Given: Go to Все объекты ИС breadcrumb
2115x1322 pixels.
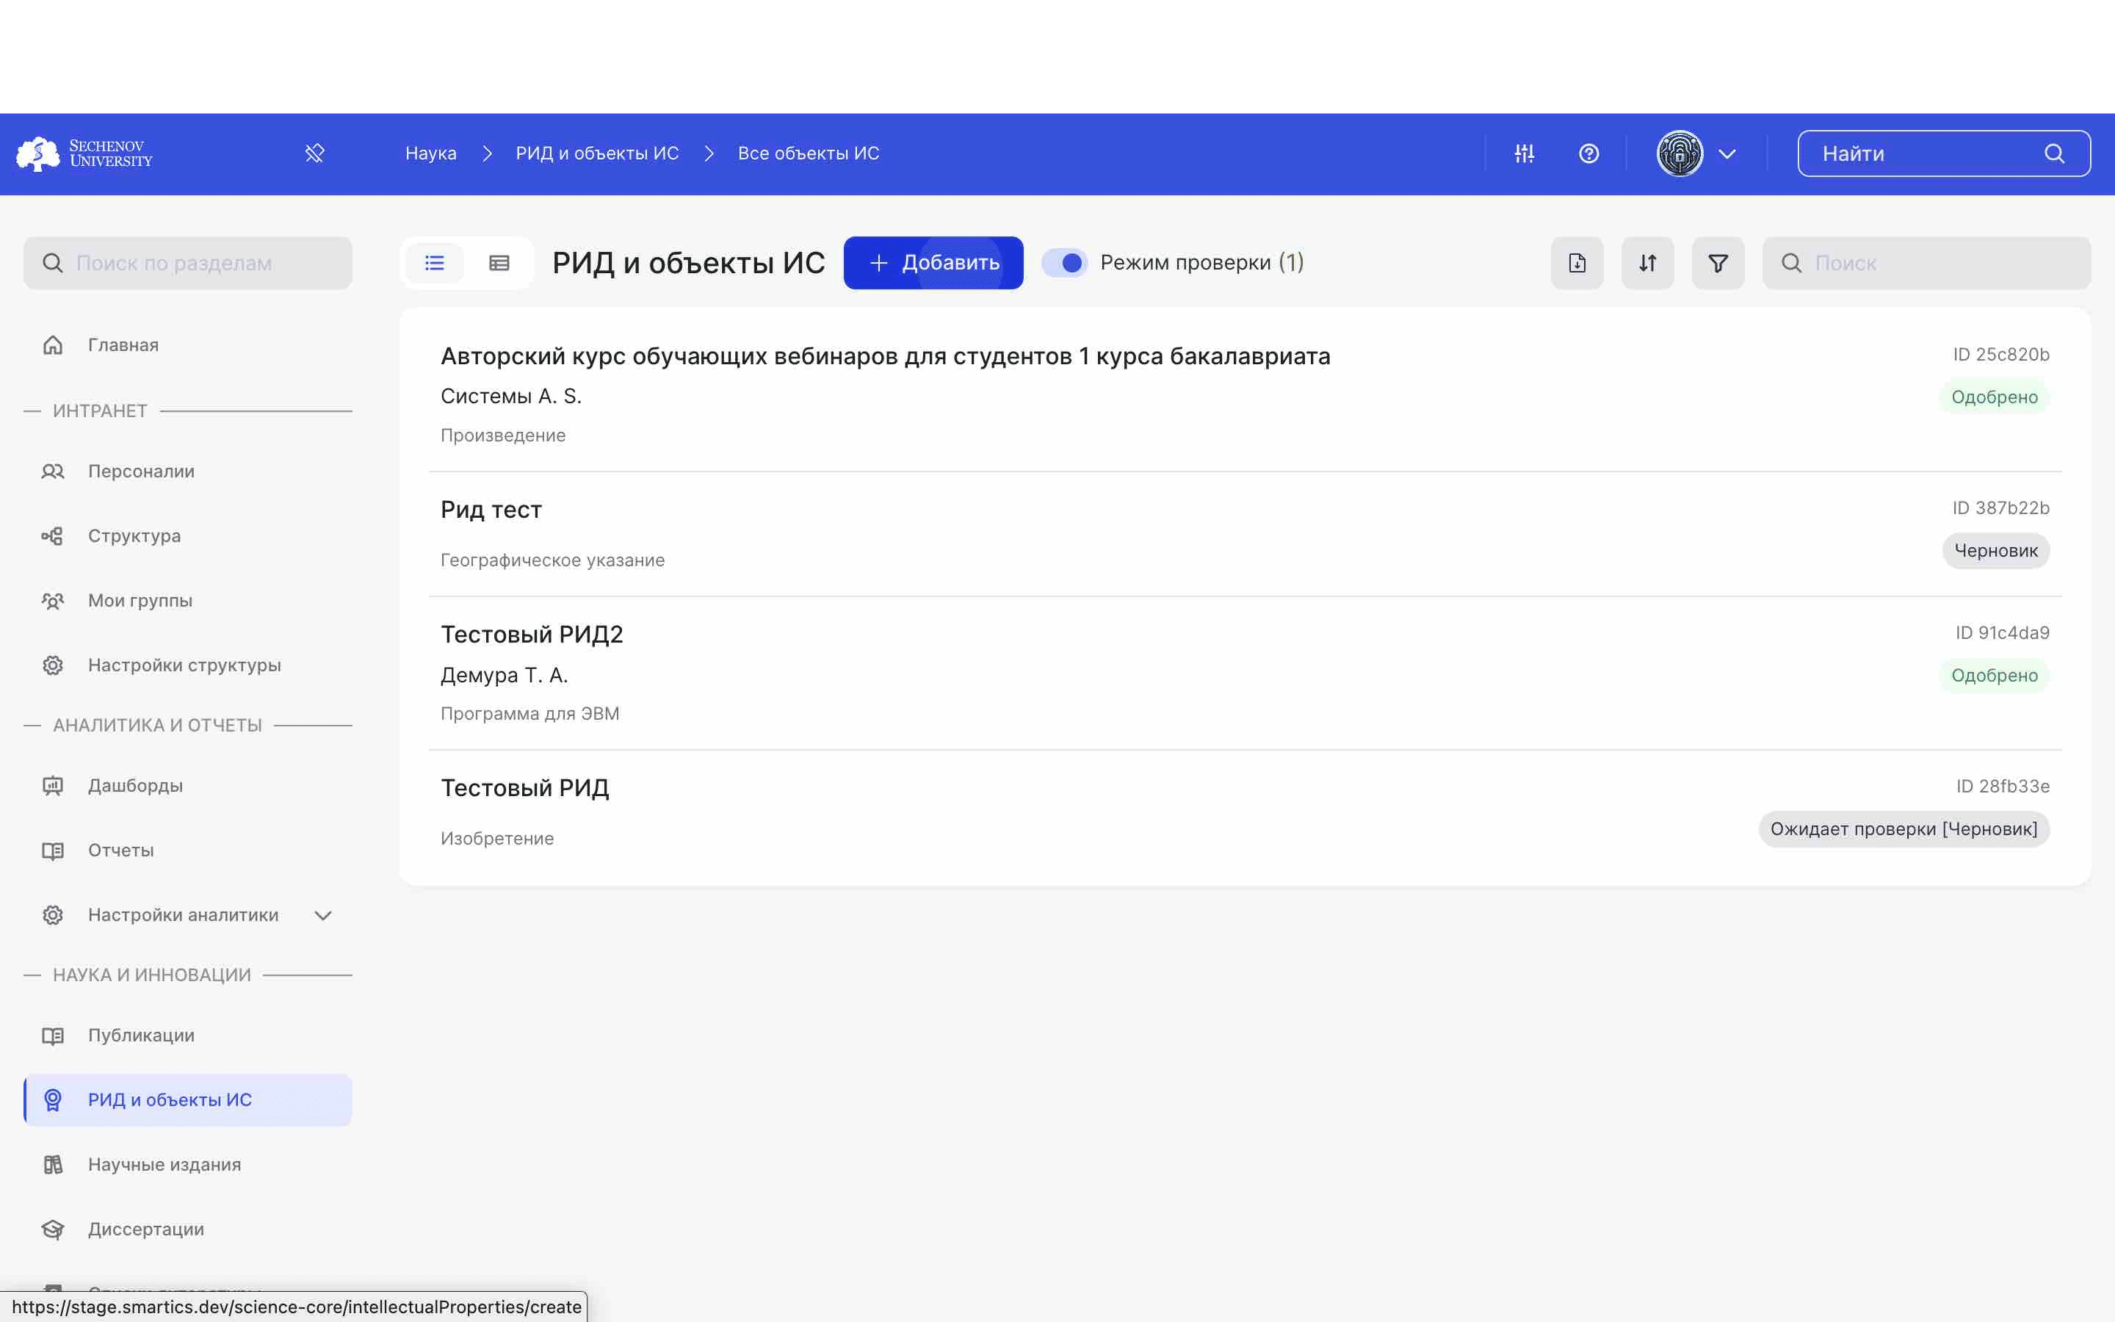Looking at the screenshot, I should click(809, 153).
